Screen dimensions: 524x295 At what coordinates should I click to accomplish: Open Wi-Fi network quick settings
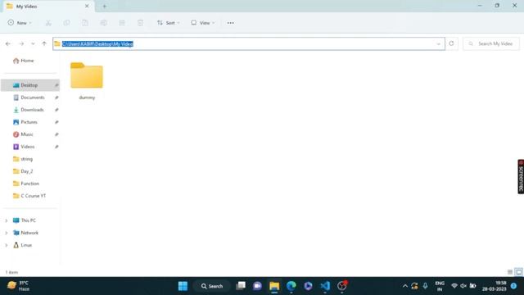(454, 286)
